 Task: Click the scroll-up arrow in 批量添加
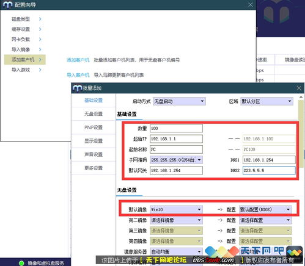(x=301, y=98)
